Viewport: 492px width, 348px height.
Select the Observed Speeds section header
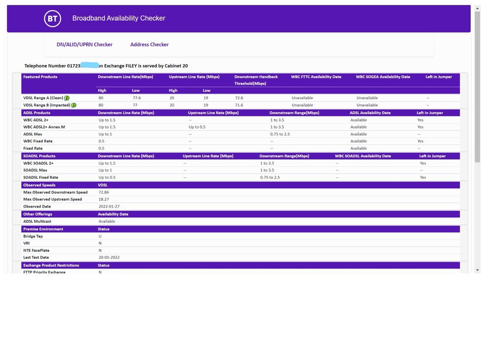[x=39, y=185]
